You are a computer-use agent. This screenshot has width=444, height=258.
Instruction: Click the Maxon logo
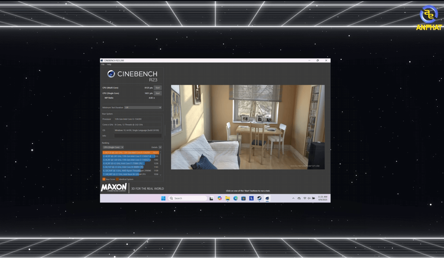click(114, 188)
